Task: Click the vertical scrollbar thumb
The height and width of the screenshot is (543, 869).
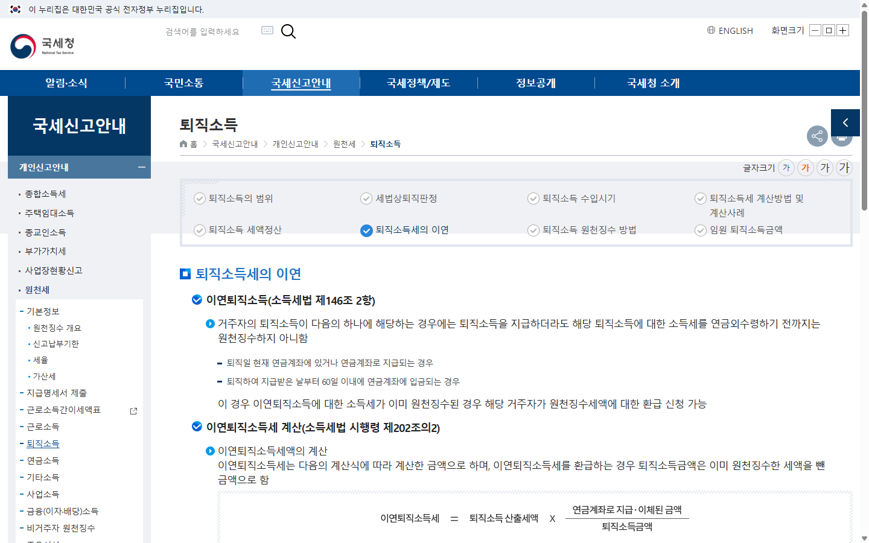Action: (864, 111)
